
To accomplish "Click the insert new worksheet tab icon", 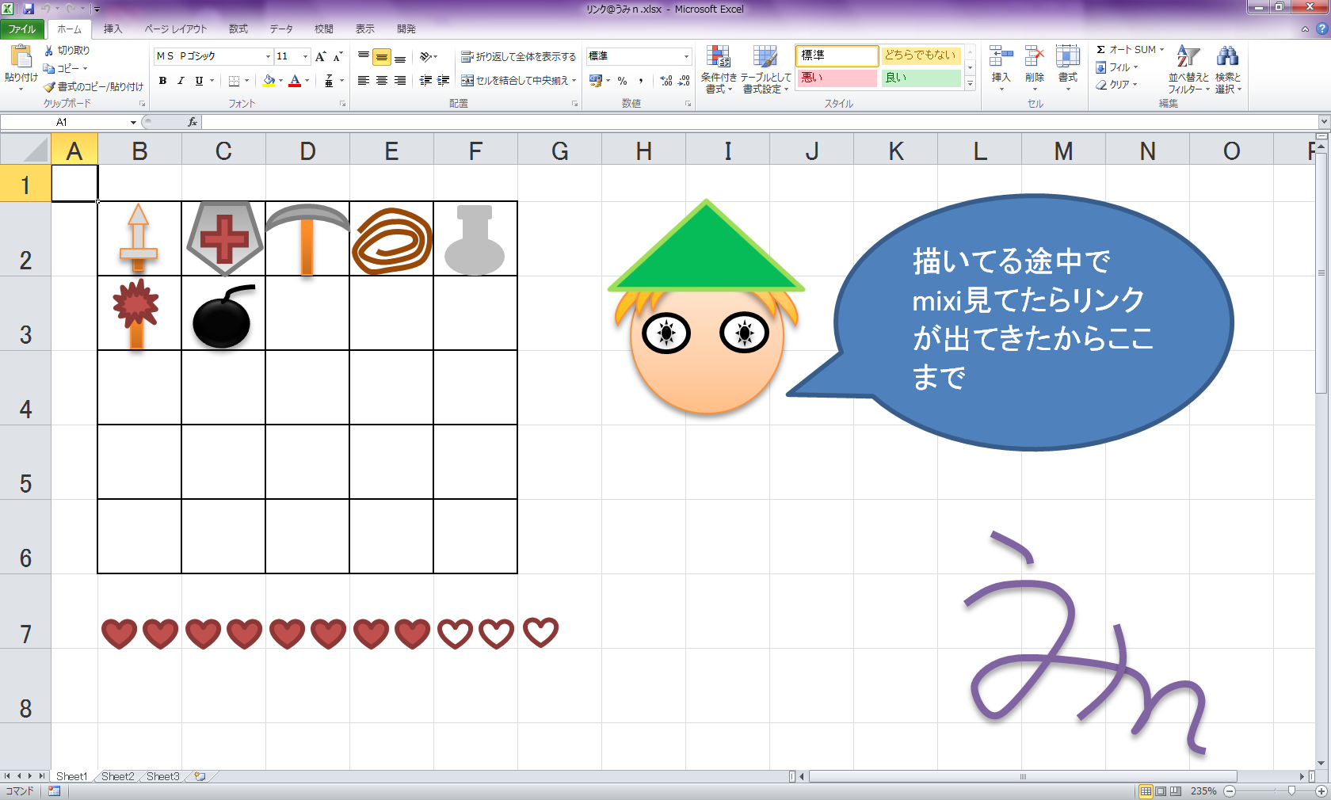I will 200,776.
